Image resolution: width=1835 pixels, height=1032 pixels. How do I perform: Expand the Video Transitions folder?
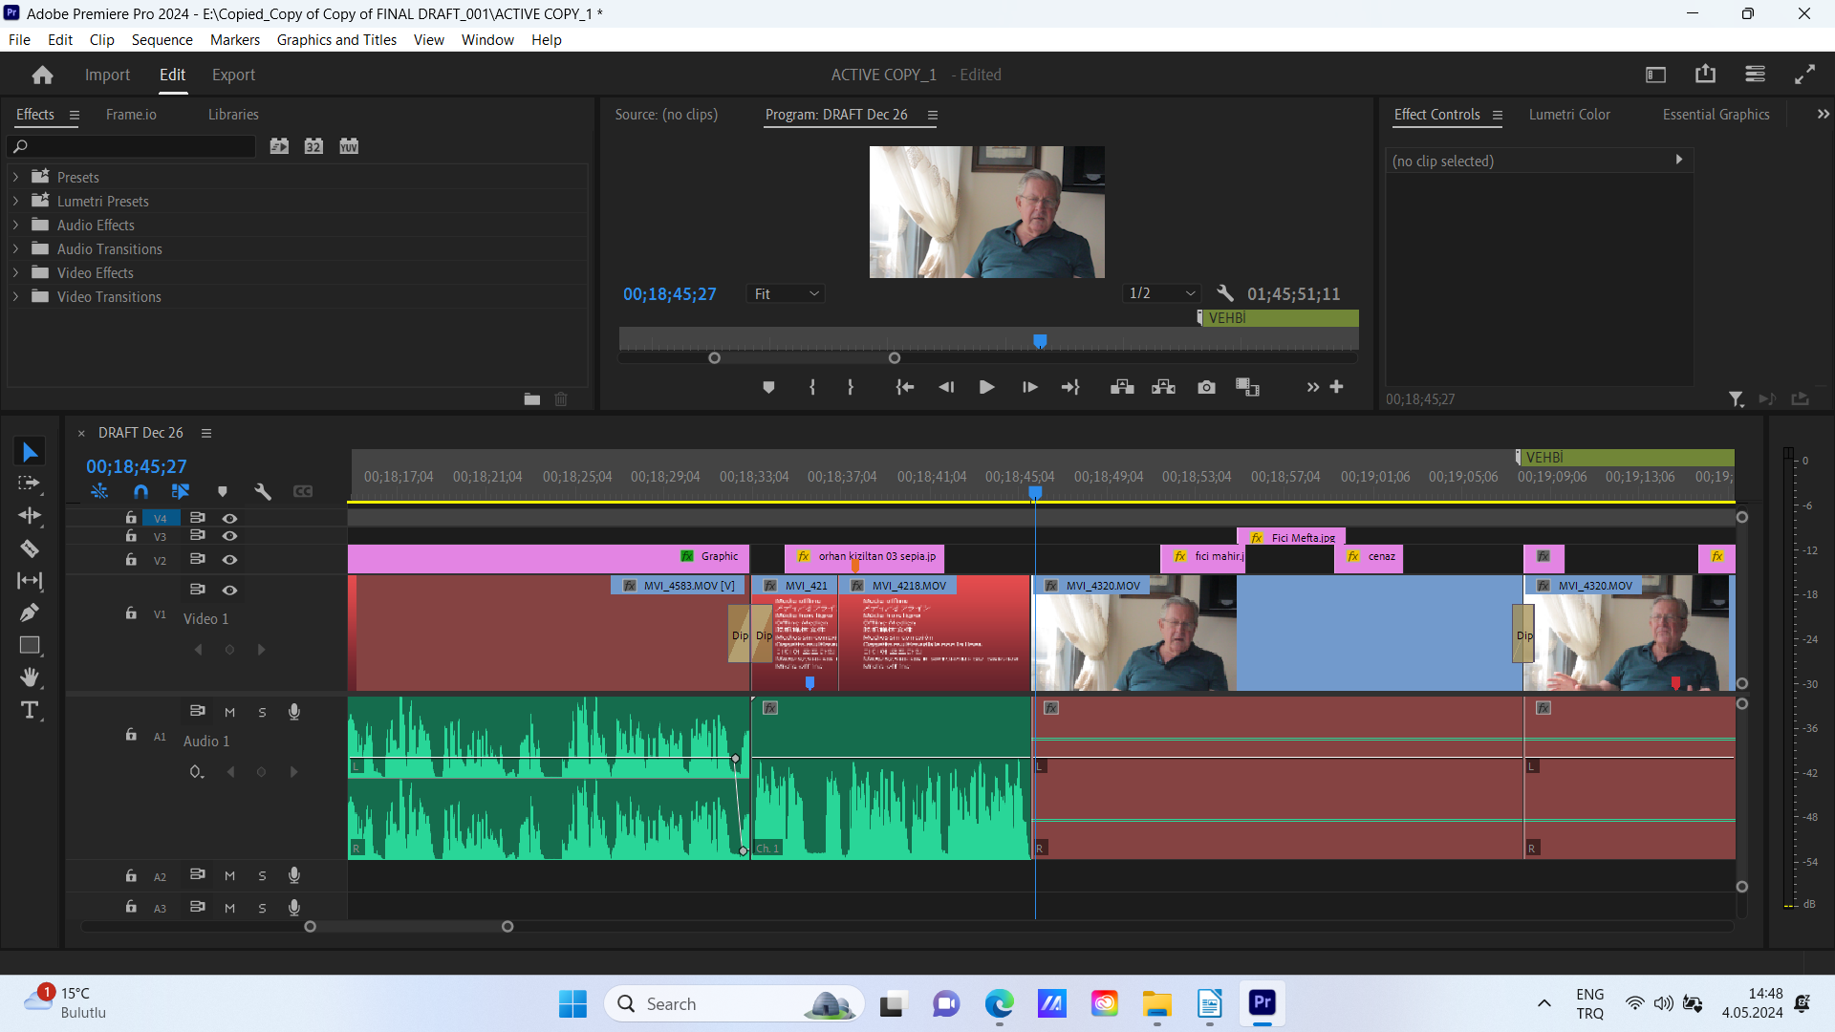pos(15,296)
